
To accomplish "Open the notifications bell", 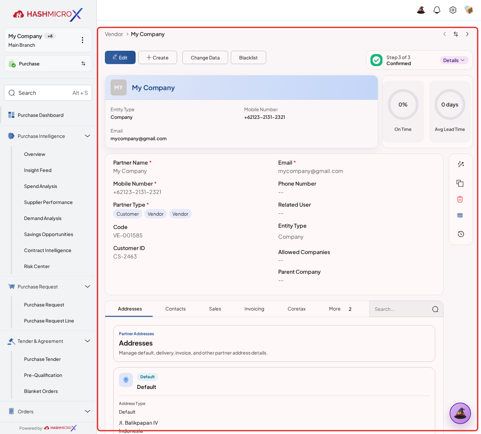I will coord(437,10).
